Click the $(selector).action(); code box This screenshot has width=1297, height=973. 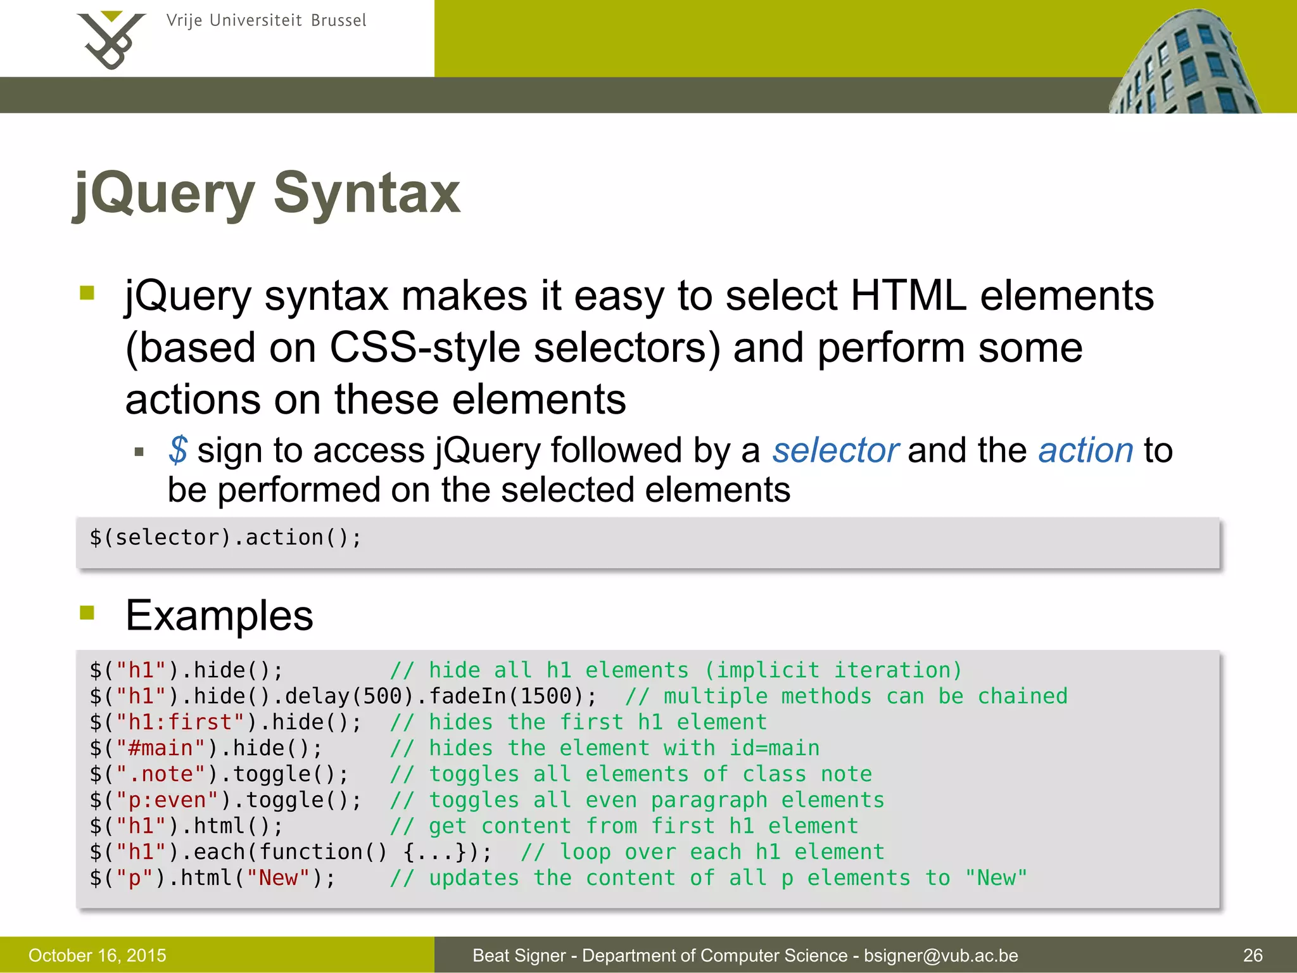pyautogui.click(x=226, y=538)
